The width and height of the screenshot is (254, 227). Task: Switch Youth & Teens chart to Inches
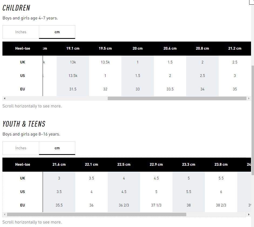[21, 148]
